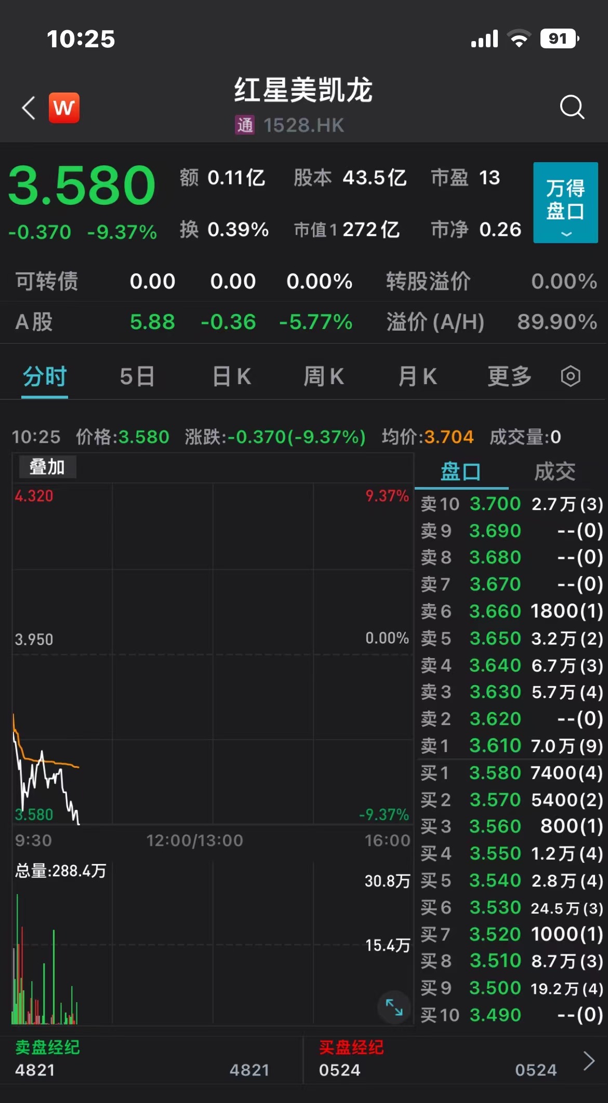Tap the purple 通 stock connect badge
The width and height of the screenshot is (608, 1103).
pyautogui.click(x=245, y=125)
